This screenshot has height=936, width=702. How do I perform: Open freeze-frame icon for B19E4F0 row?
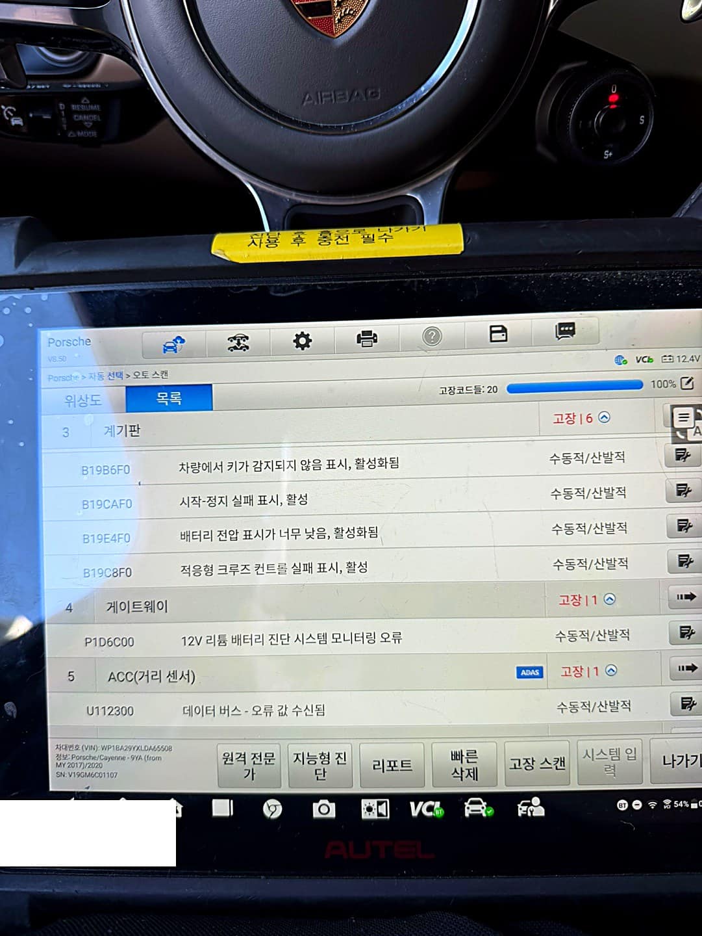(684, 525)
